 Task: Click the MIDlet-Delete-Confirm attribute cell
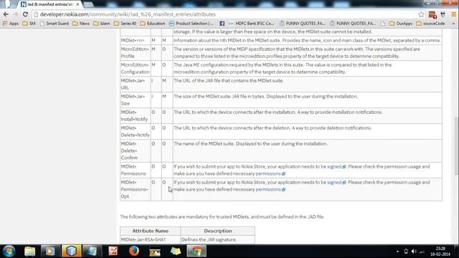click(x=136, y=151)
